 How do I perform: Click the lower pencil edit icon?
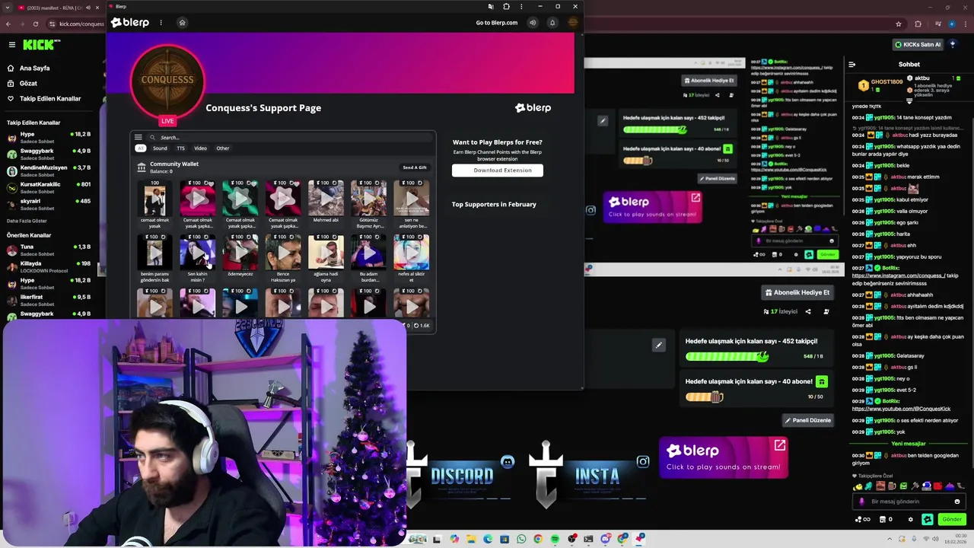(659, 345)
